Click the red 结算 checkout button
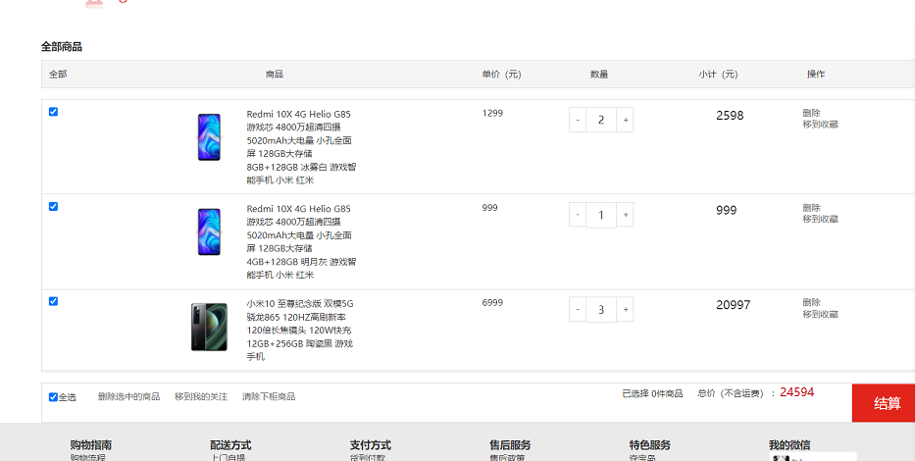 pos(884,403)
